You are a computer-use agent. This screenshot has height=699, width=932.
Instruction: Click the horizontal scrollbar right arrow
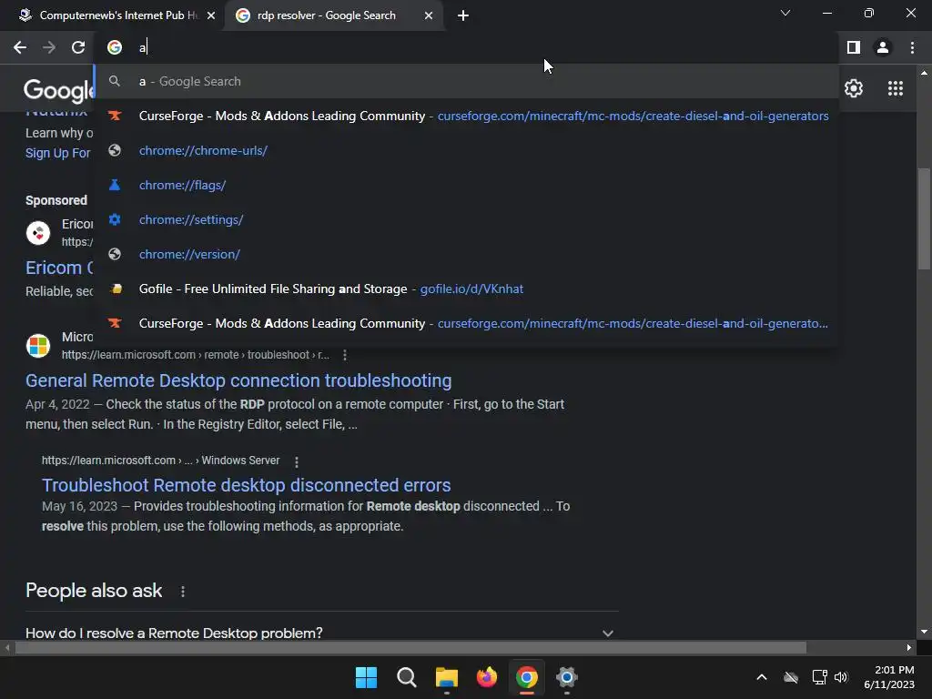click(909, 647)
